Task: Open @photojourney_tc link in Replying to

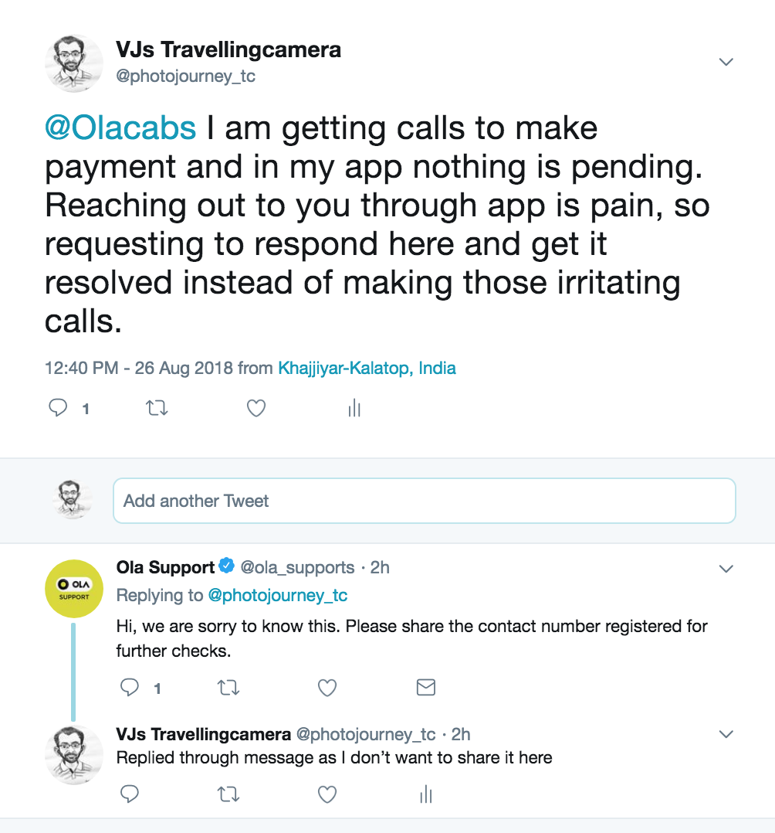Action: point(278,595)
